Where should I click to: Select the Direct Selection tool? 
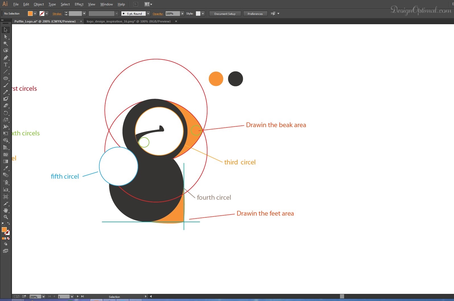5,37
